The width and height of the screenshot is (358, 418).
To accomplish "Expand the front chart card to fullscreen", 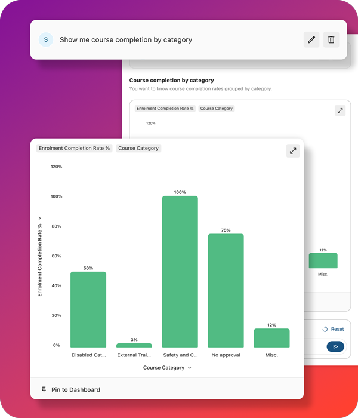I will click(x=293, y=151).
